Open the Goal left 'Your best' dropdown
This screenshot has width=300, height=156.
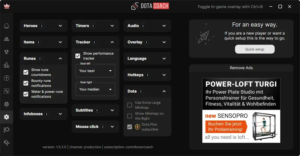click(x=95, y=71)
